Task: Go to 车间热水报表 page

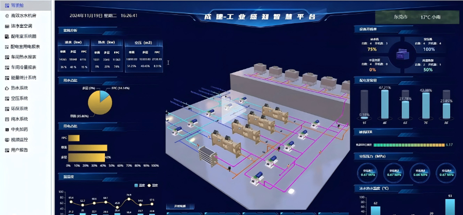Action: tap(23, 57)
